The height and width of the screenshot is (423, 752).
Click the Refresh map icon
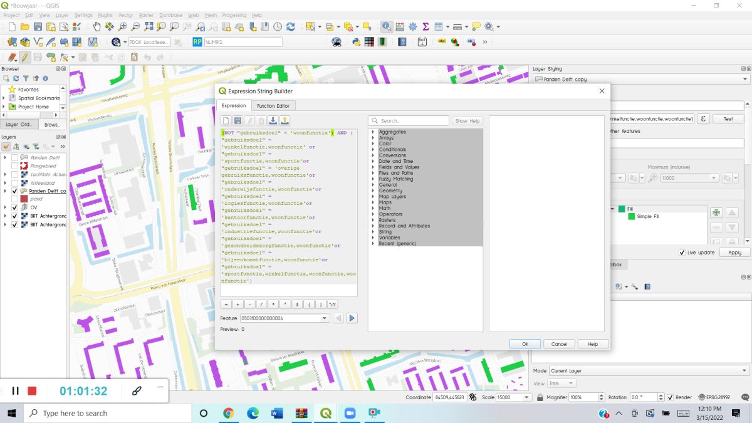pyautogui.click(x=291, y=27)
